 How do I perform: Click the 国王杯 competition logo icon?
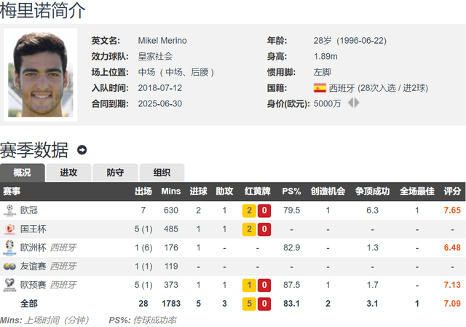point(9,229)
